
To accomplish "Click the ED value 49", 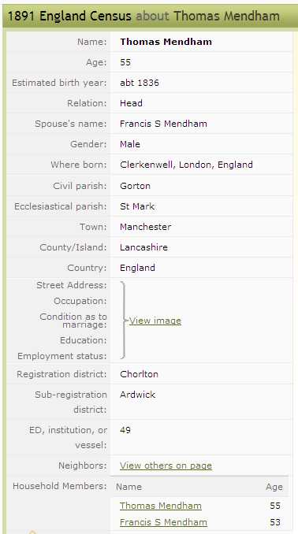I will click(125, 430).
